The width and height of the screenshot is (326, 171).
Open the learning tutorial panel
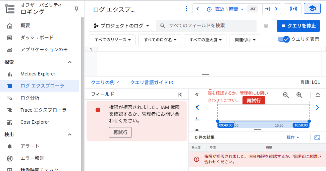click(x=312, y=8)
